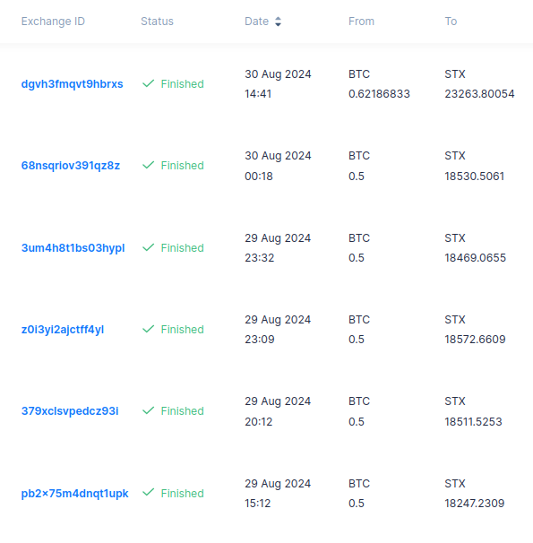Open exchange pb2x75m4dnqt1upk
The image size is (533, 543).
[x=74, y=494]
